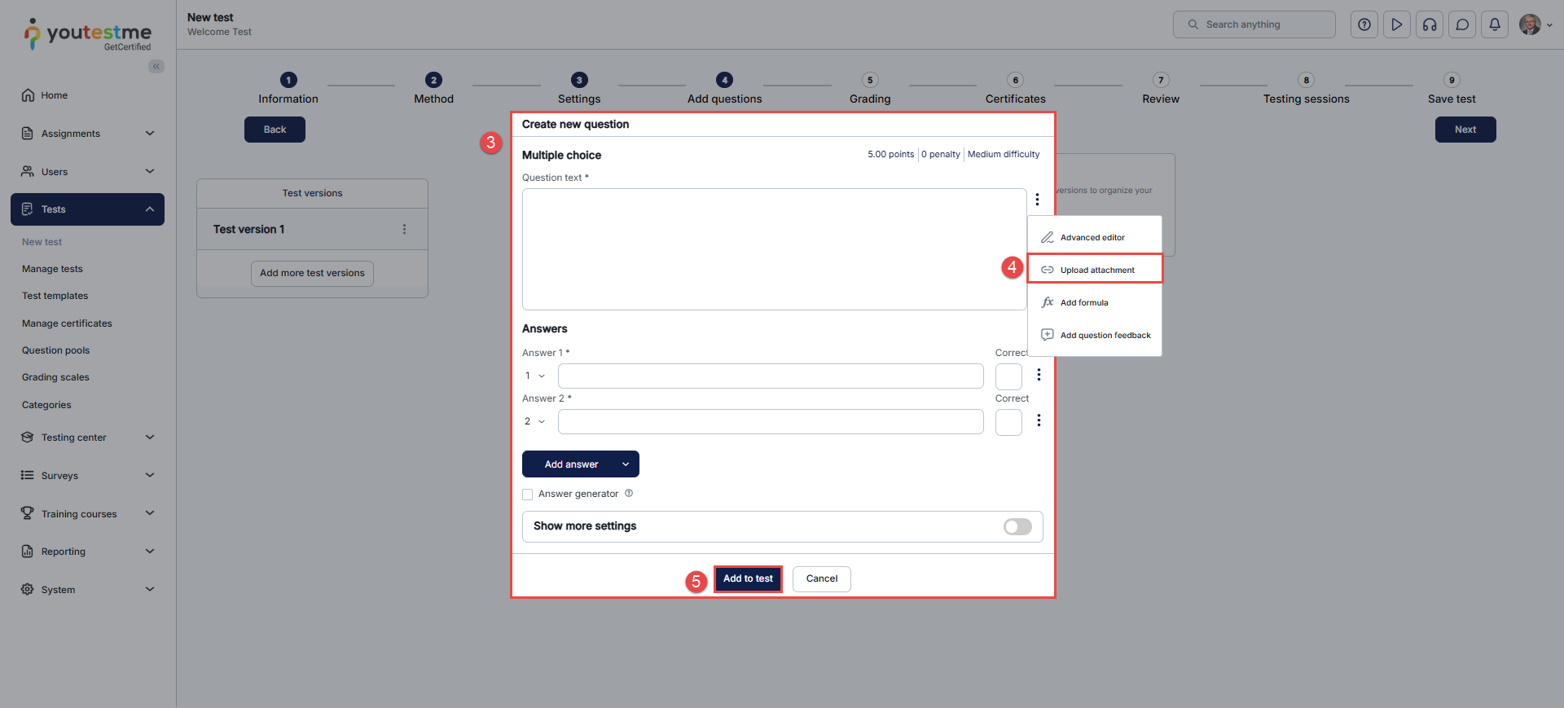The width and height of the screenshot is (1564, 708).
Task: Click the System gear icon
Action: (x=28, y=590)
